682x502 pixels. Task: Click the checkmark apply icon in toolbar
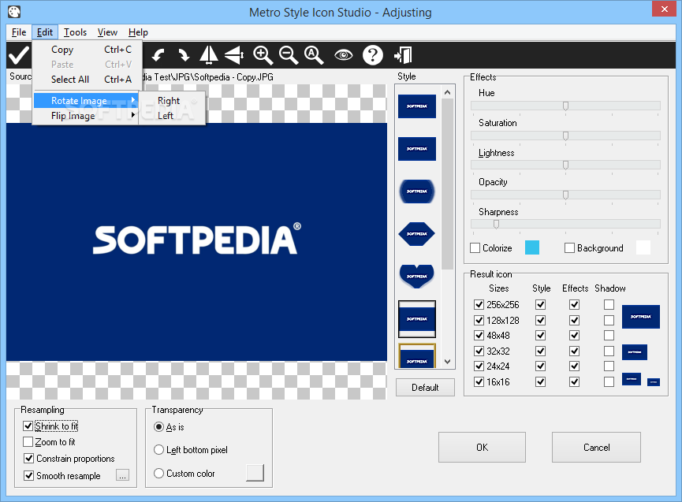[19, 55]
